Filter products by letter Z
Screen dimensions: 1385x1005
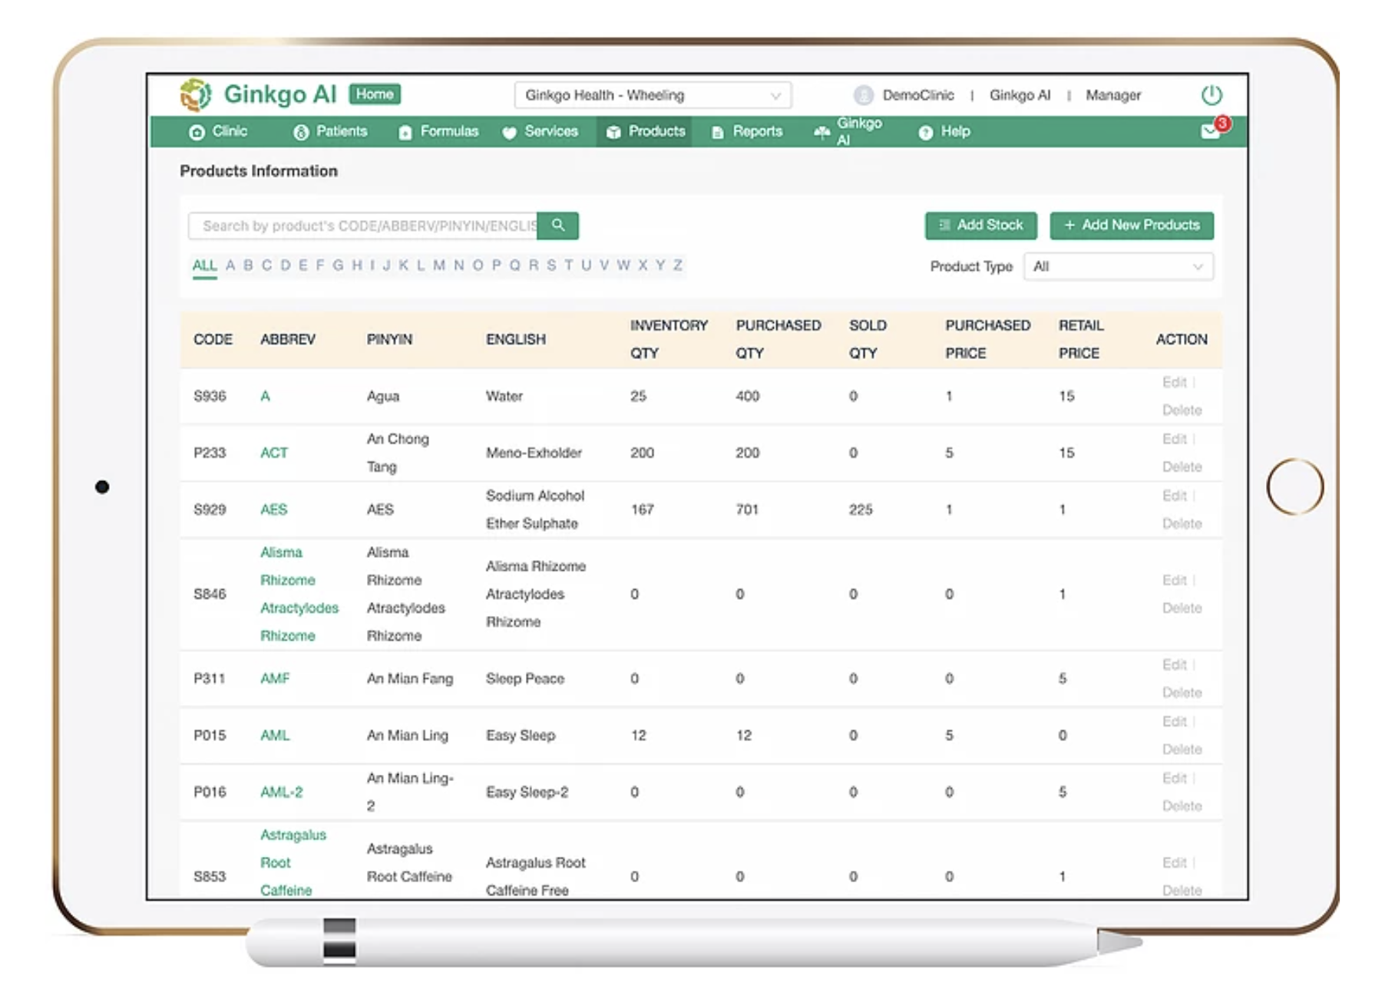[x=678, y=265]
